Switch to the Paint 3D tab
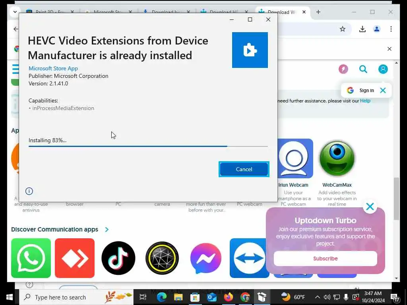 50,12
